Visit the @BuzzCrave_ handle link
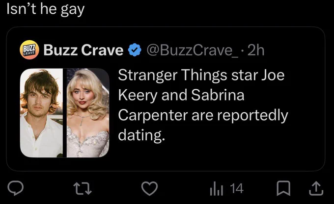The width and height of the screenshot is (334, 204). (x=193, y=51)
